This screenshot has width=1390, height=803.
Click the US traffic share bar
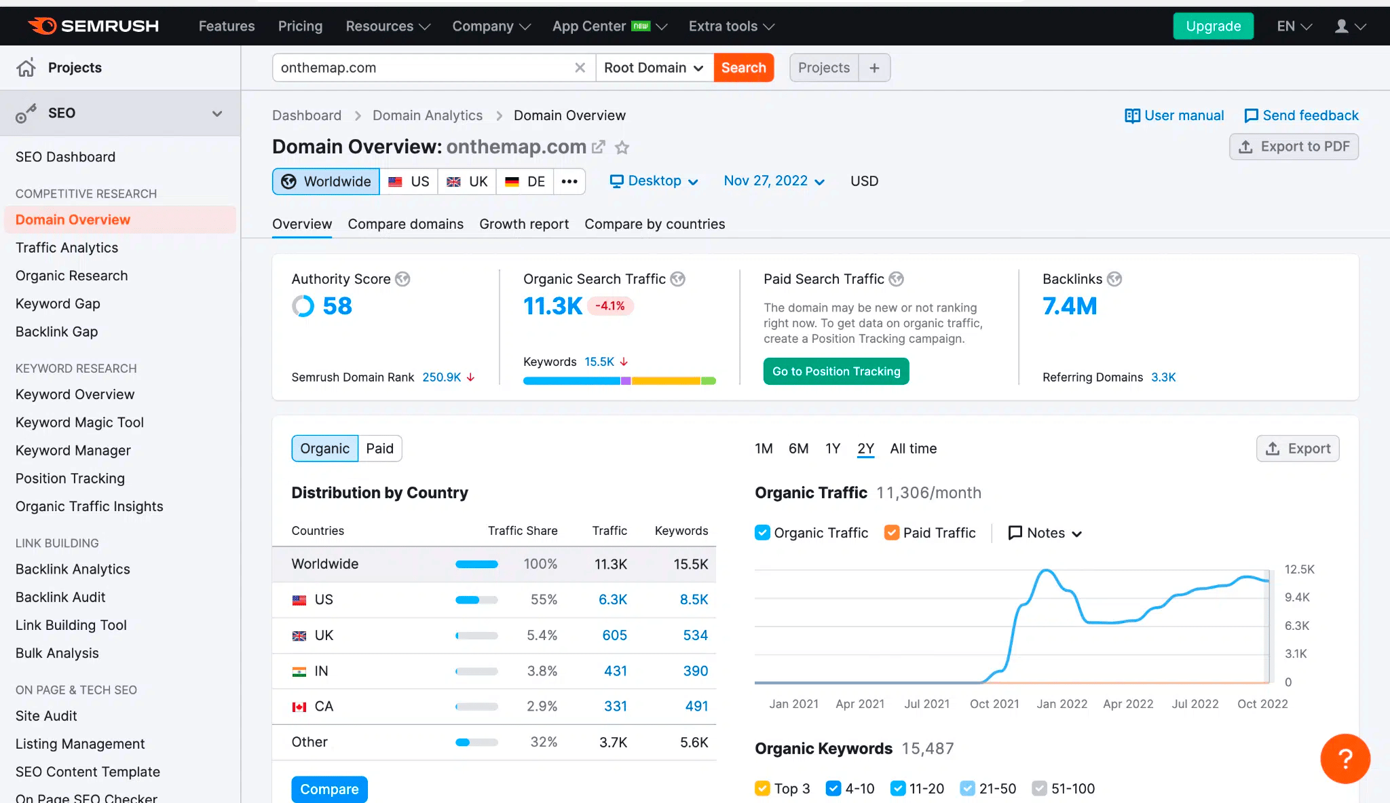(x=476, y=600)
